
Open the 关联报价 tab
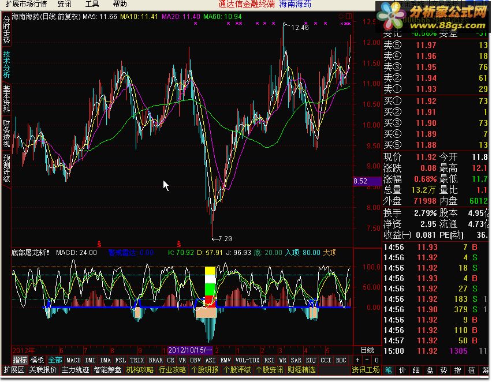point(43,370)
